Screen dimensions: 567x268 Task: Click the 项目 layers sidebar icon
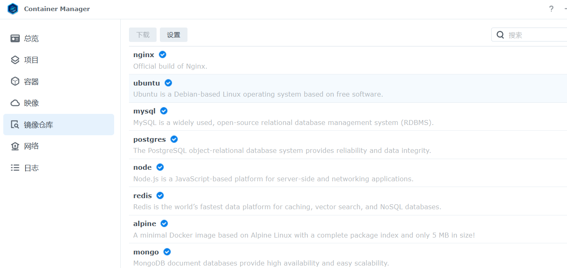[15, 60]
